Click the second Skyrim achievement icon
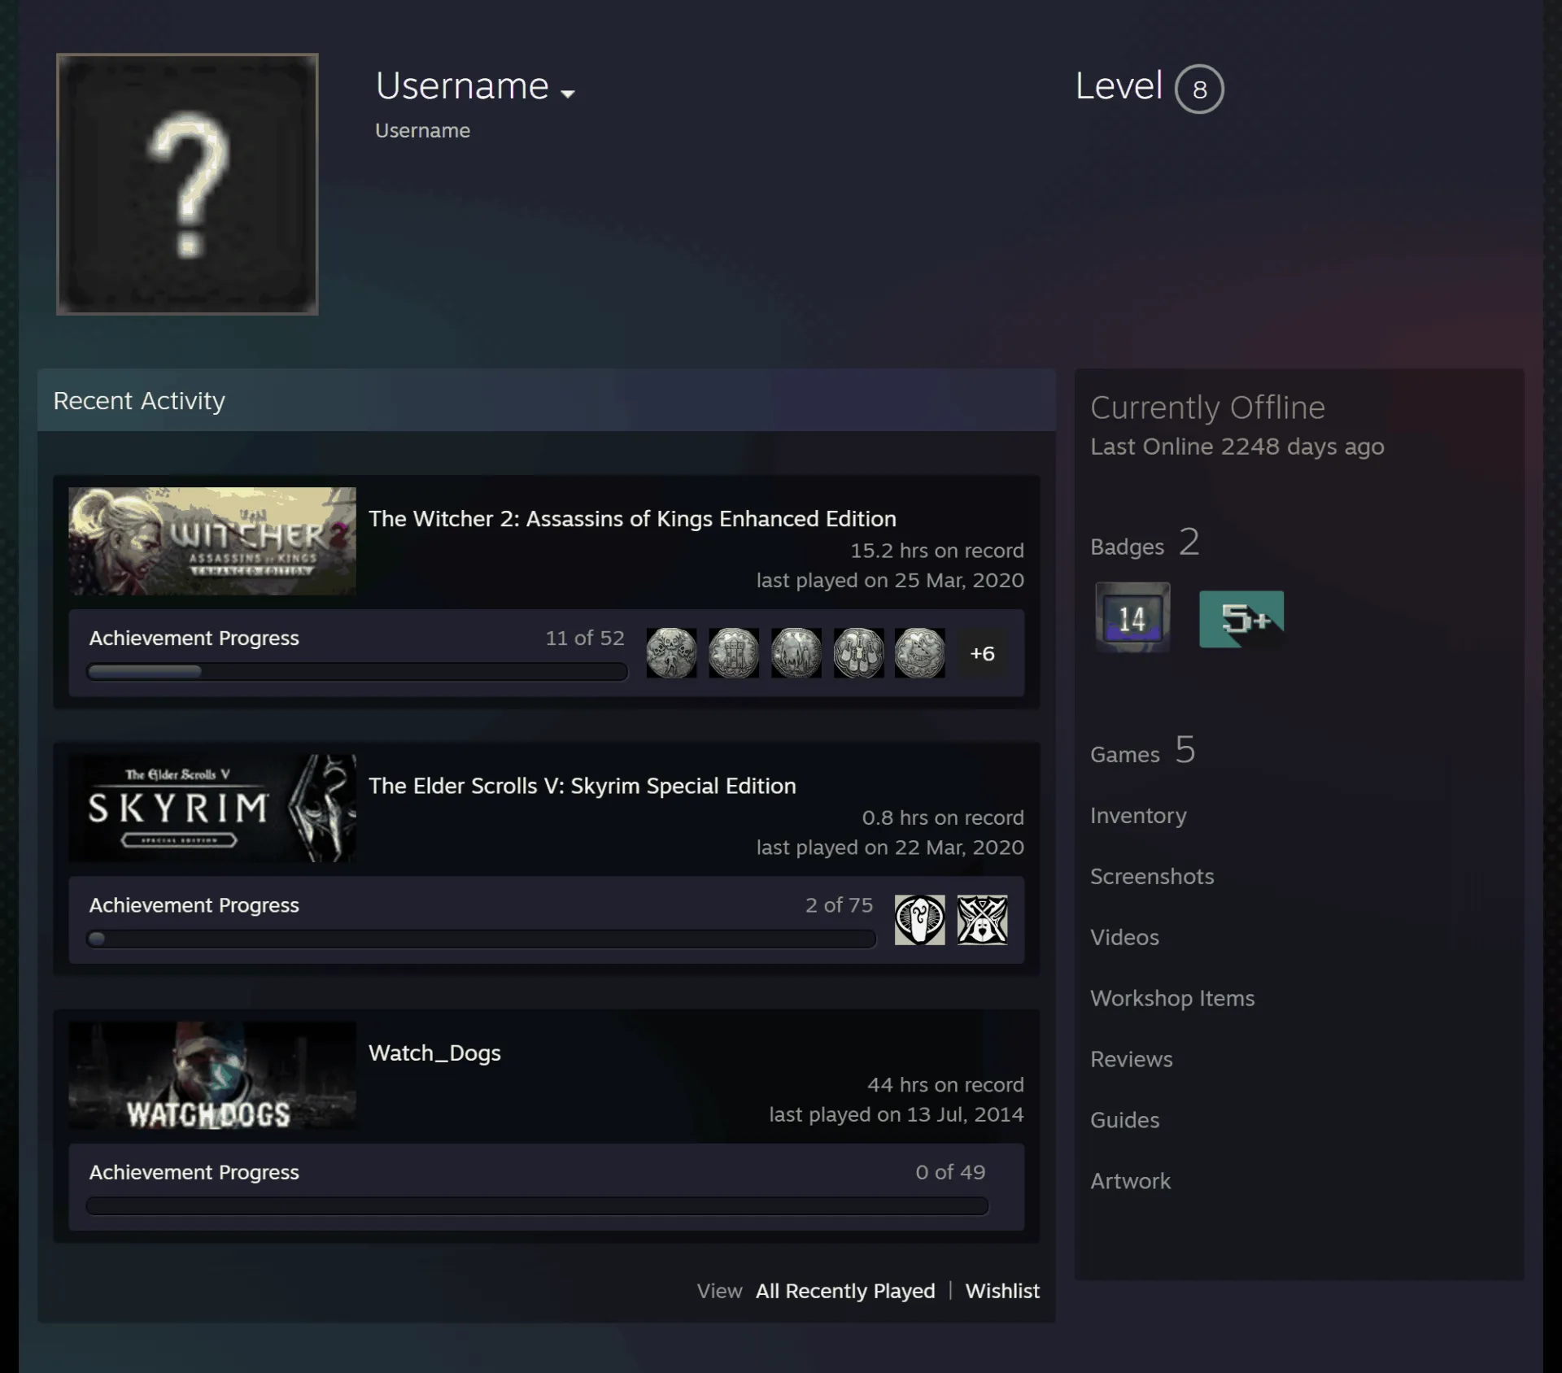This screenshot has width=1562, height=1373. click(983, 920)
